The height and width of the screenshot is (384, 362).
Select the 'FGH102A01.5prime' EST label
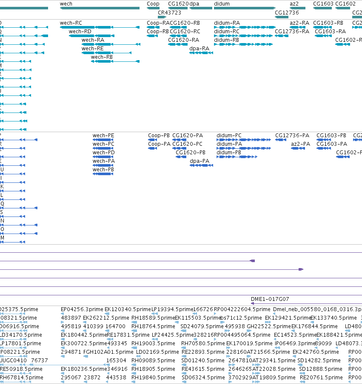[x=108, y=352]
